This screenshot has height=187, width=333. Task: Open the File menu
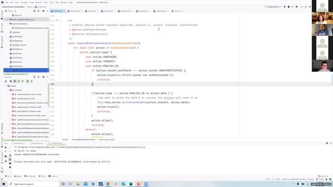[x=7, y=2]
